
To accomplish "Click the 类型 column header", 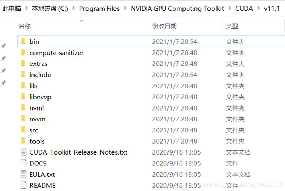I will coord(232,26).
